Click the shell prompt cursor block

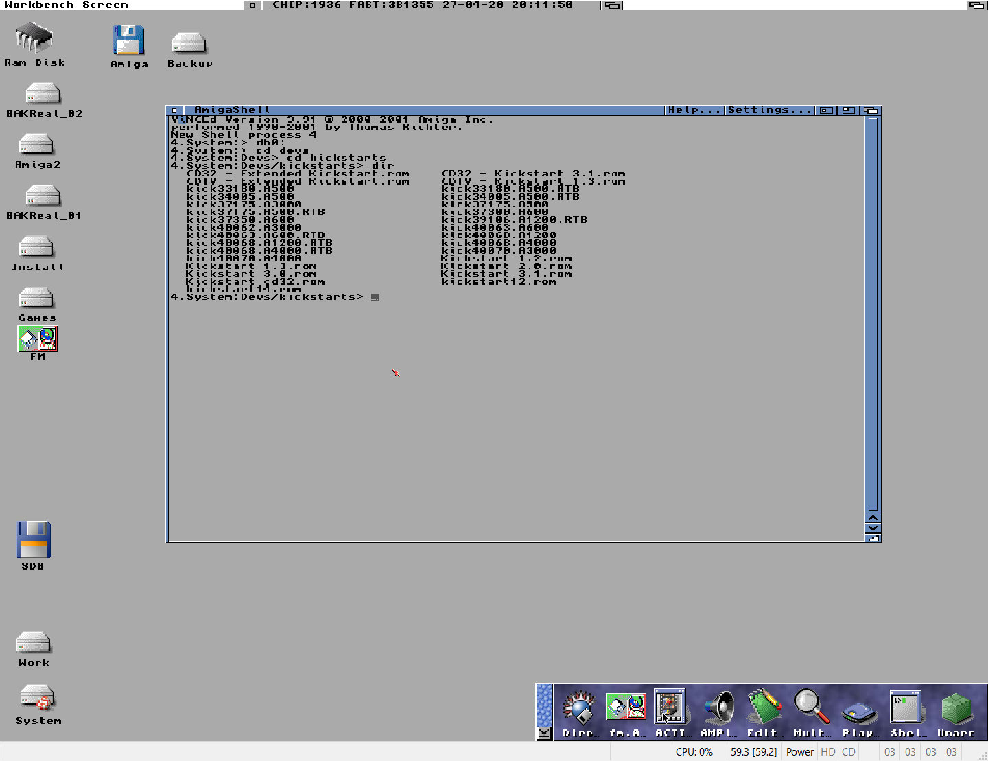pyautogui.click(x=375, y=297)
